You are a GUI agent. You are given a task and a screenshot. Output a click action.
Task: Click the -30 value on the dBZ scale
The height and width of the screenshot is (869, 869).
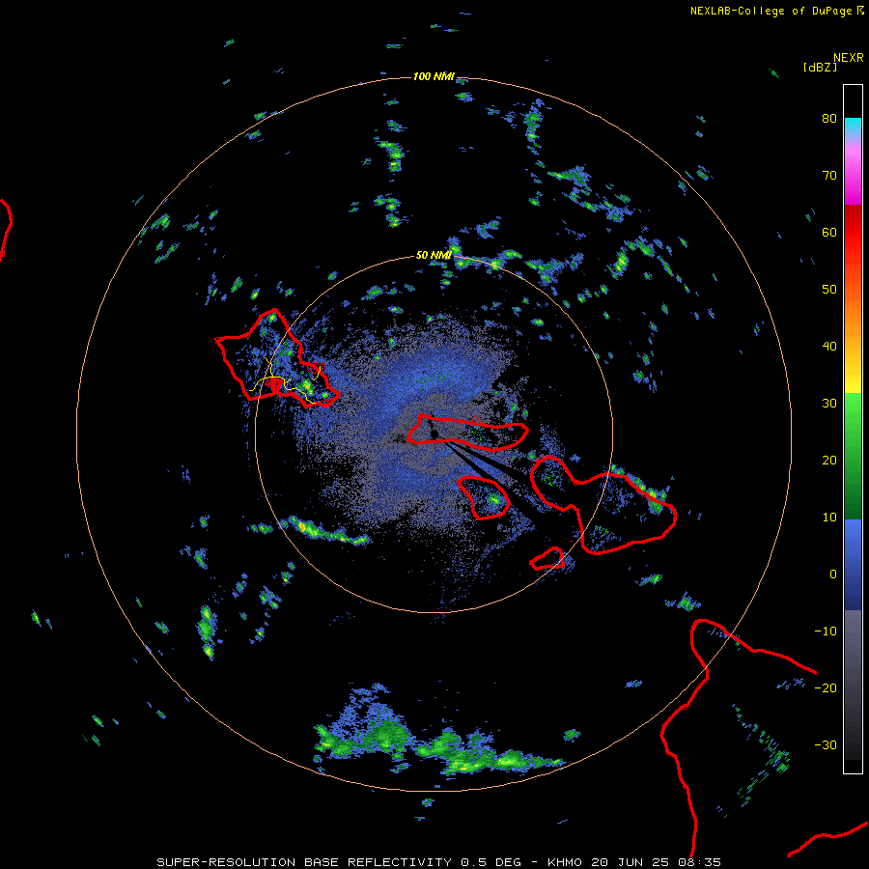(826, 745)
